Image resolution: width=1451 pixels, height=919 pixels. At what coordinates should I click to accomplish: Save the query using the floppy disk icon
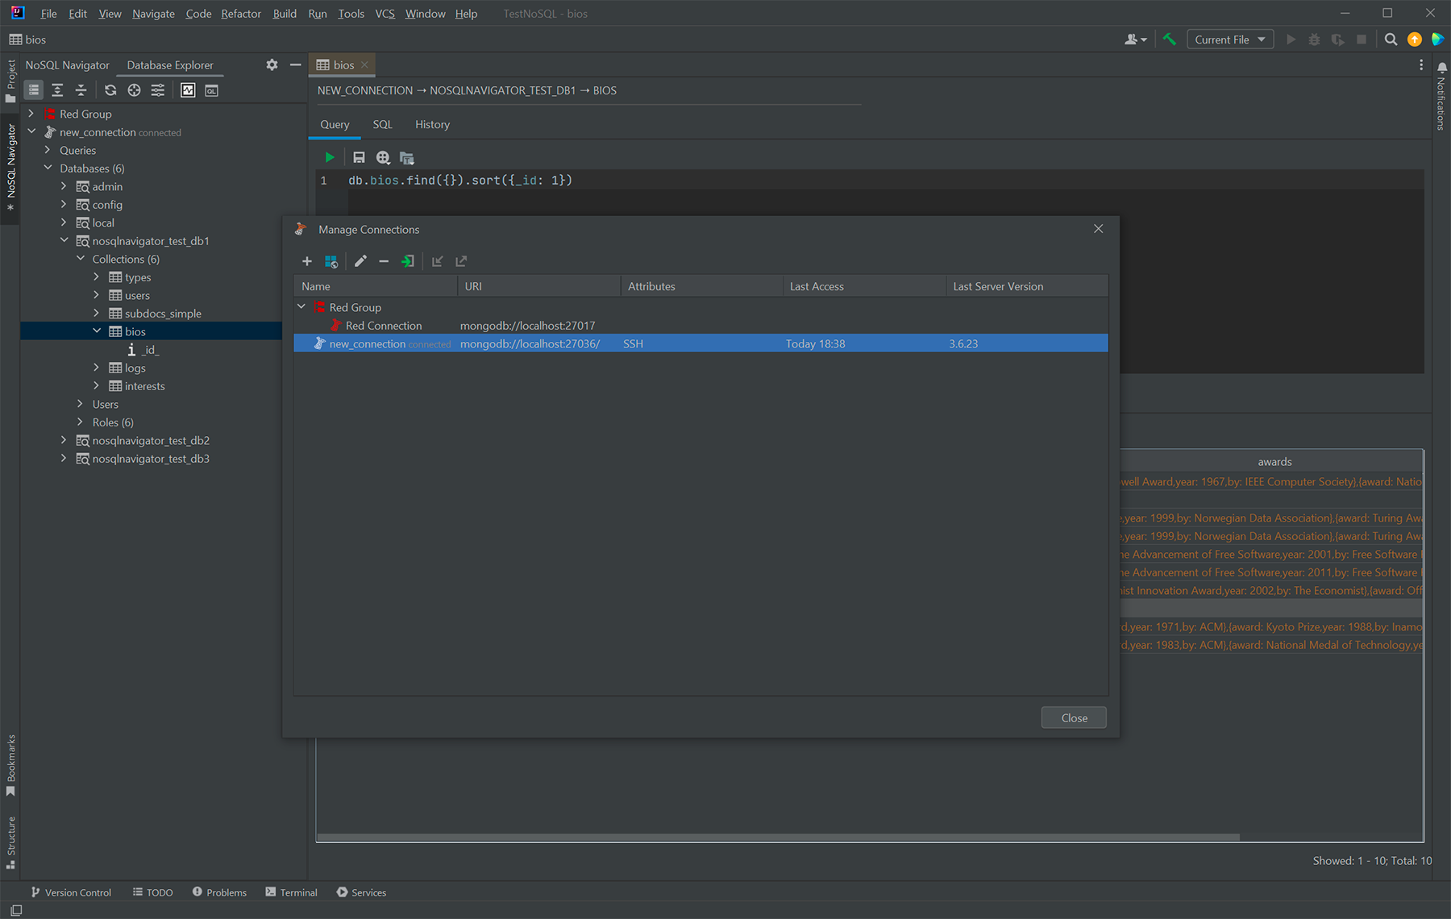point(359,158)
